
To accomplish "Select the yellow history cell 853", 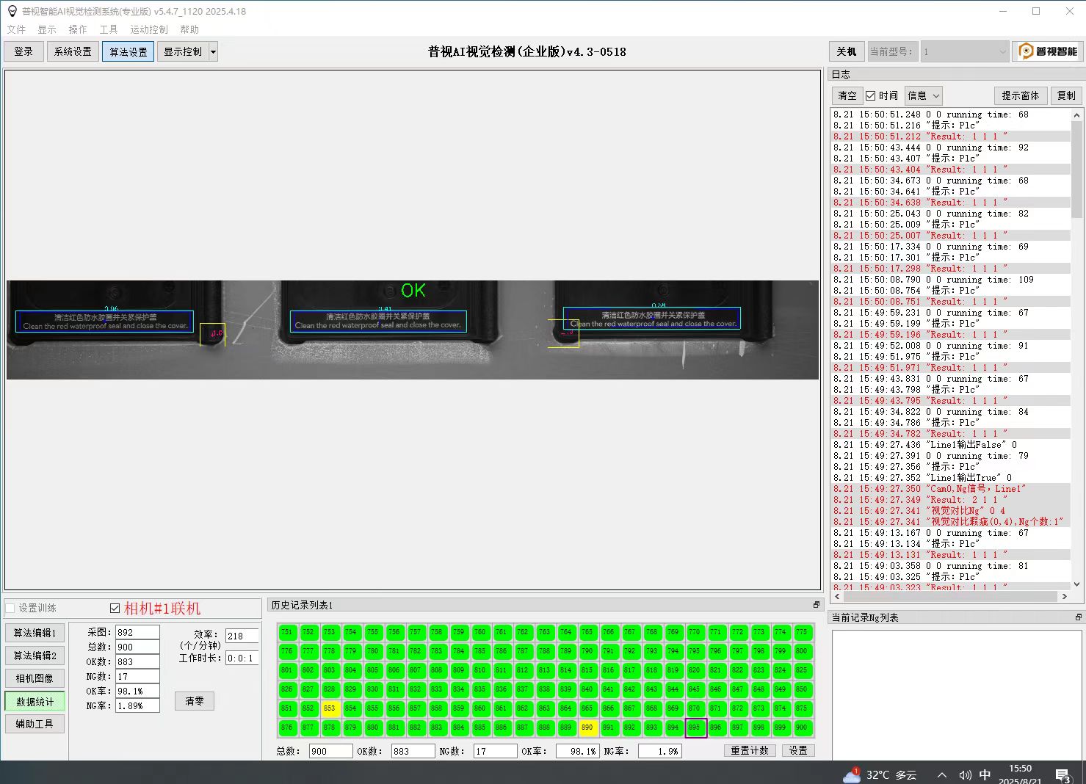I will [329, 708].
